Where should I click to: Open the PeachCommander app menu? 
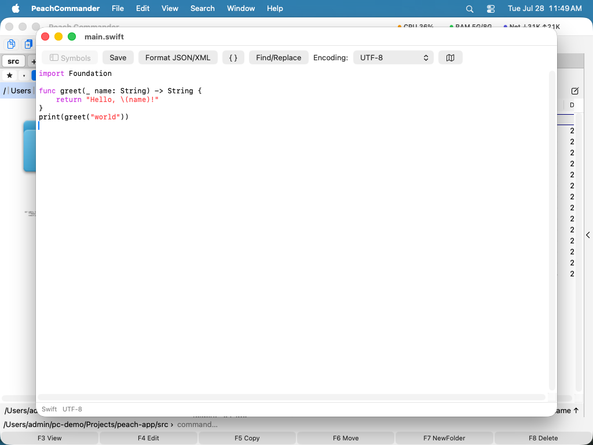coord(65,8)
